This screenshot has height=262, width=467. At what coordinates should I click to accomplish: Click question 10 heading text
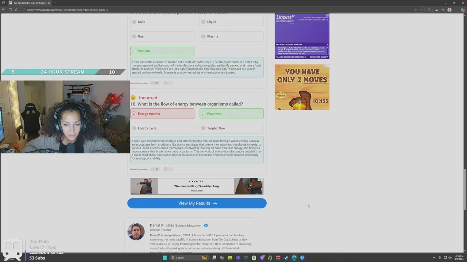coord(186,104)
